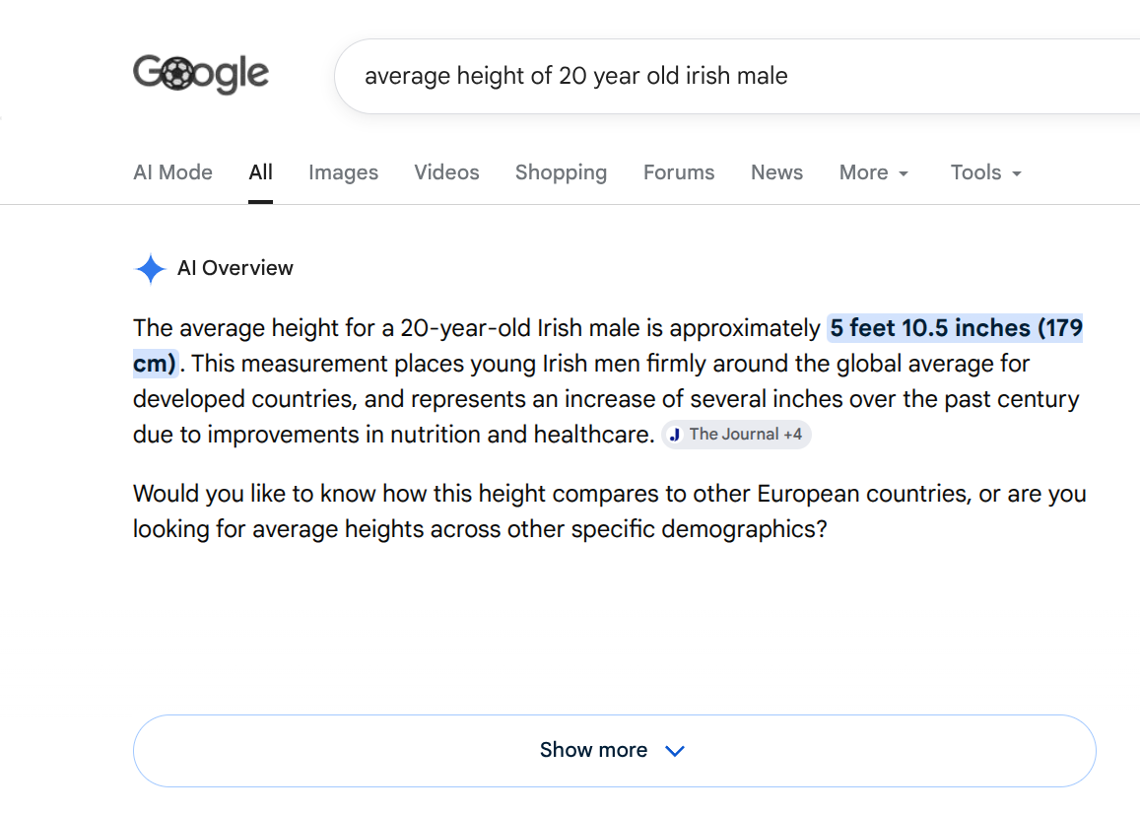This screenshot has height=814, width=1140.
Task: Open the Videos tab
Action: [446, 172]
